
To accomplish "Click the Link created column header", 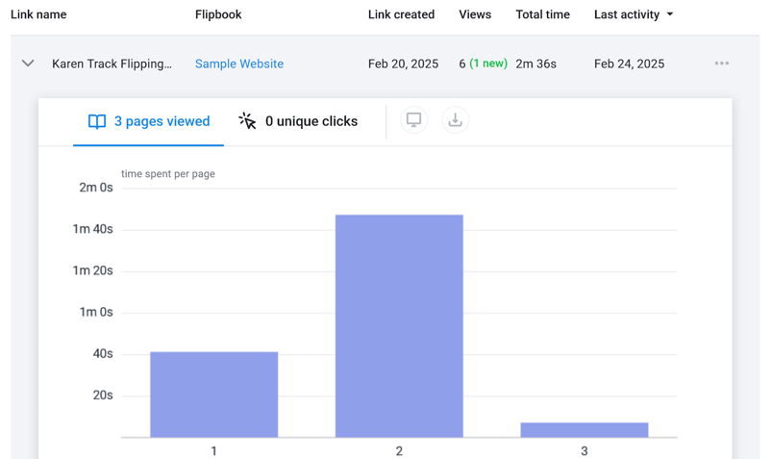I will coord(401,14).
